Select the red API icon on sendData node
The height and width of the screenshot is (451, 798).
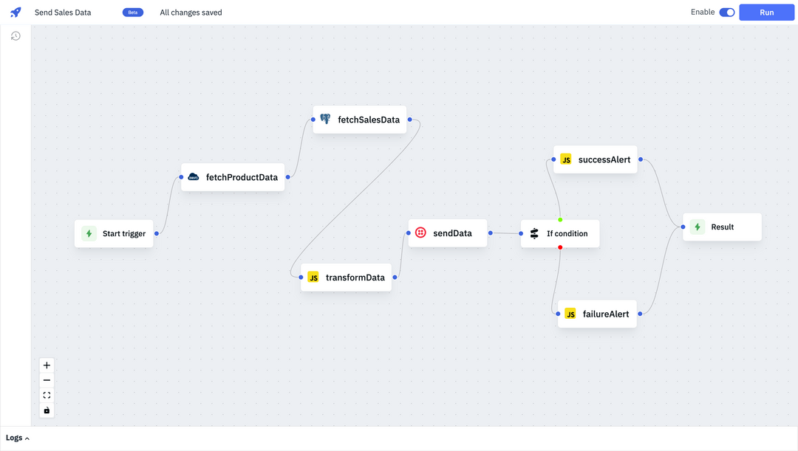pos(420,233)
